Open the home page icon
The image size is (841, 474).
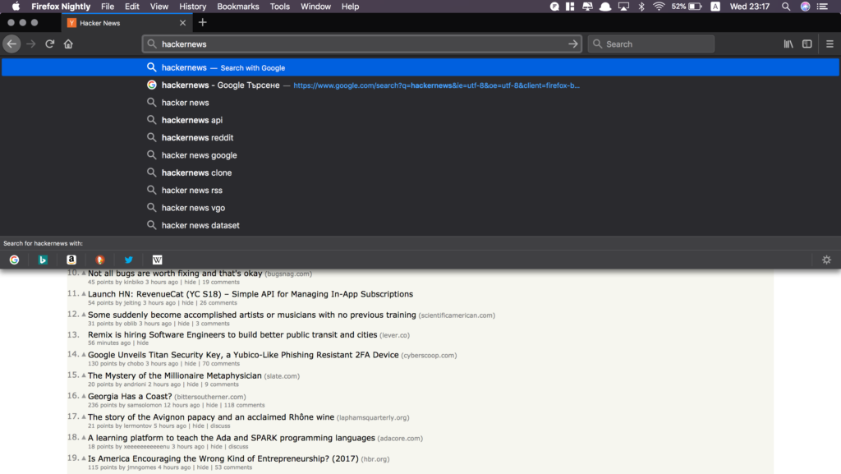click(x=68, y=44)
